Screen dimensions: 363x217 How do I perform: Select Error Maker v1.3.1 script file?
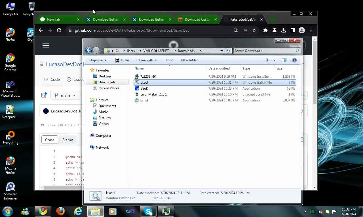point(215,94)
